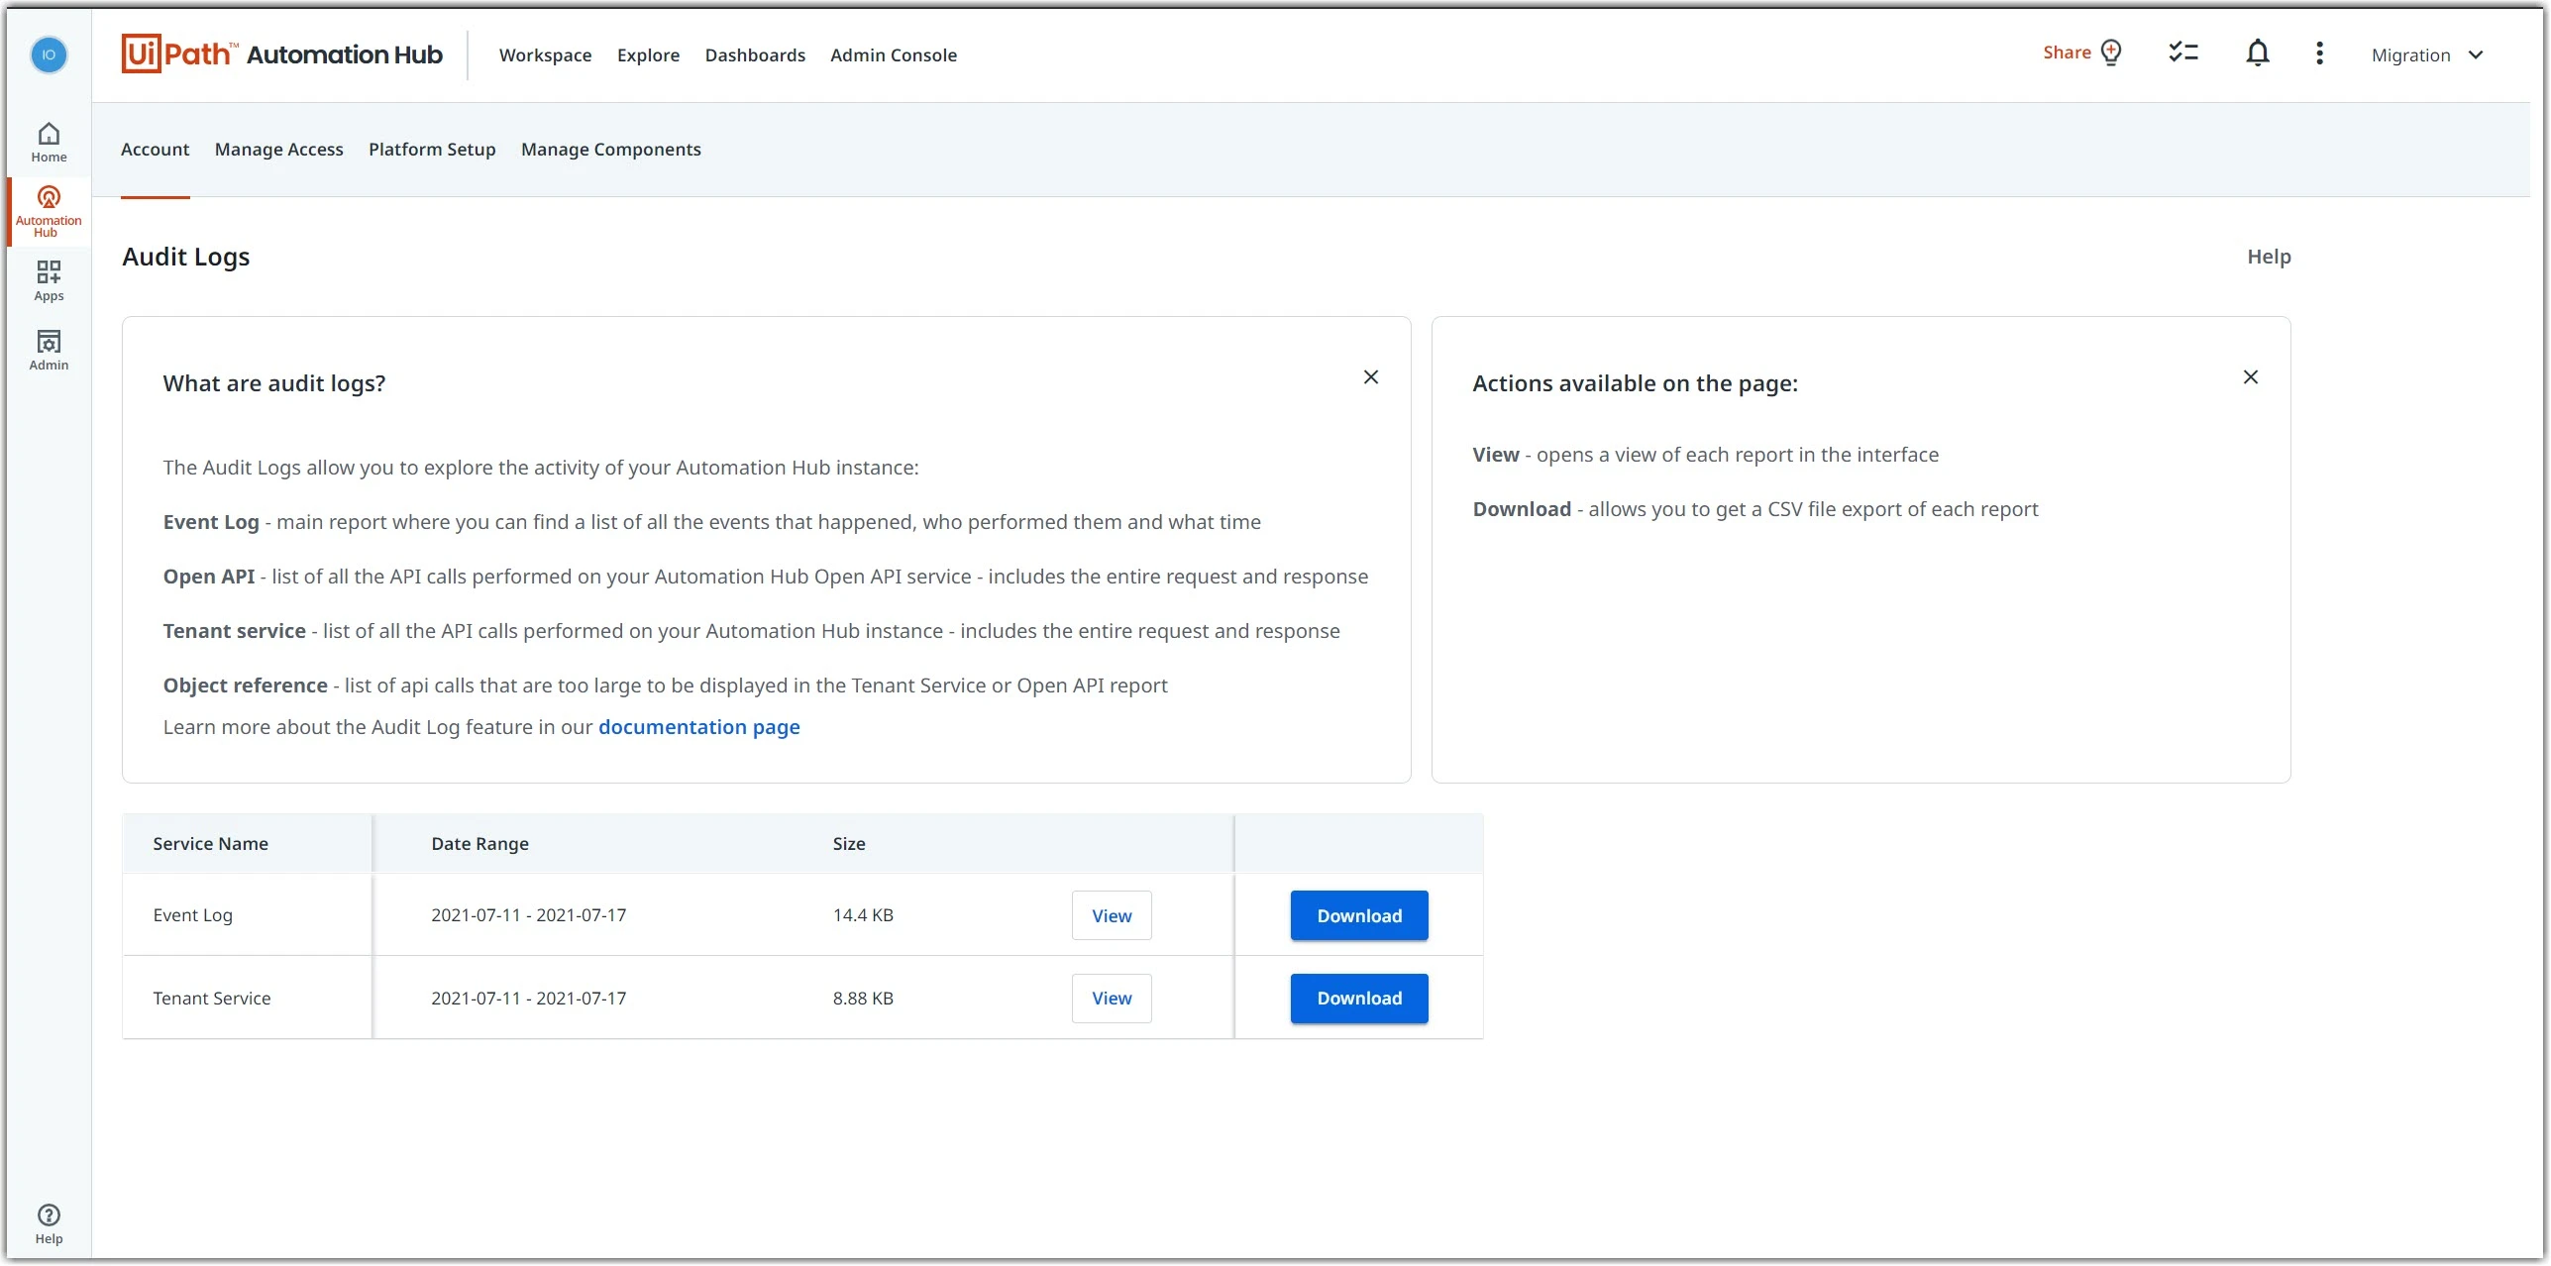The image size is (2551, 1266).
Task: Open the tasks checklist icon
Action: pos(2183,53)
